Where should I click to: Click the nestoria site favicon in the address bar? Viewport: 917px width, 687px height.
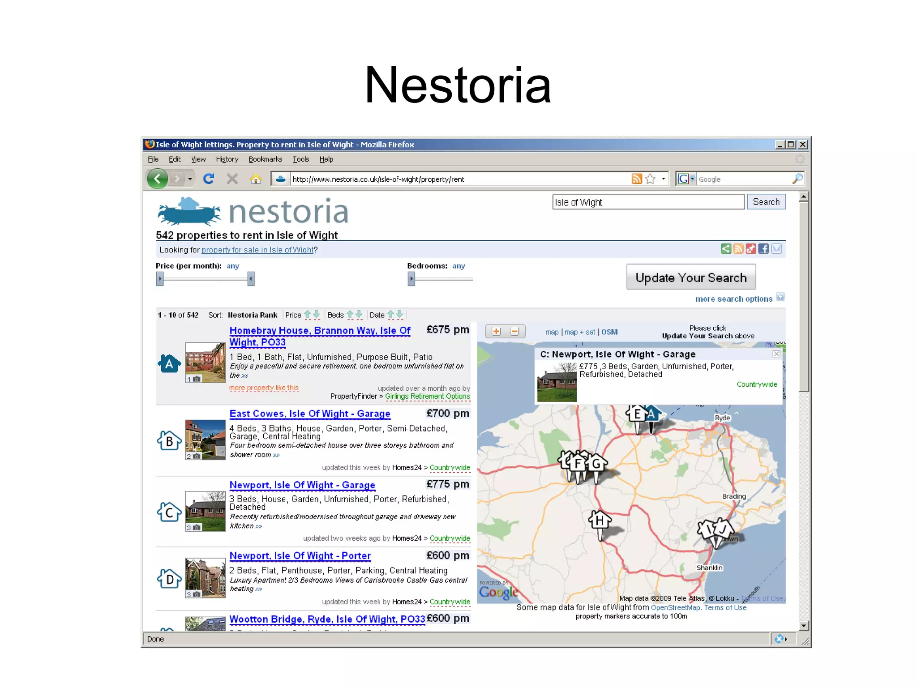click(x=280, y=179)
